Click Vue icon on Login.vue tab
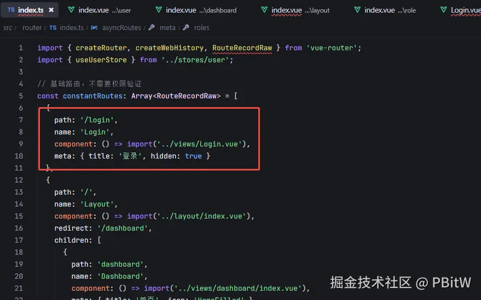The width and height of the screenshot is (481, 300). (x=444, y=10)
